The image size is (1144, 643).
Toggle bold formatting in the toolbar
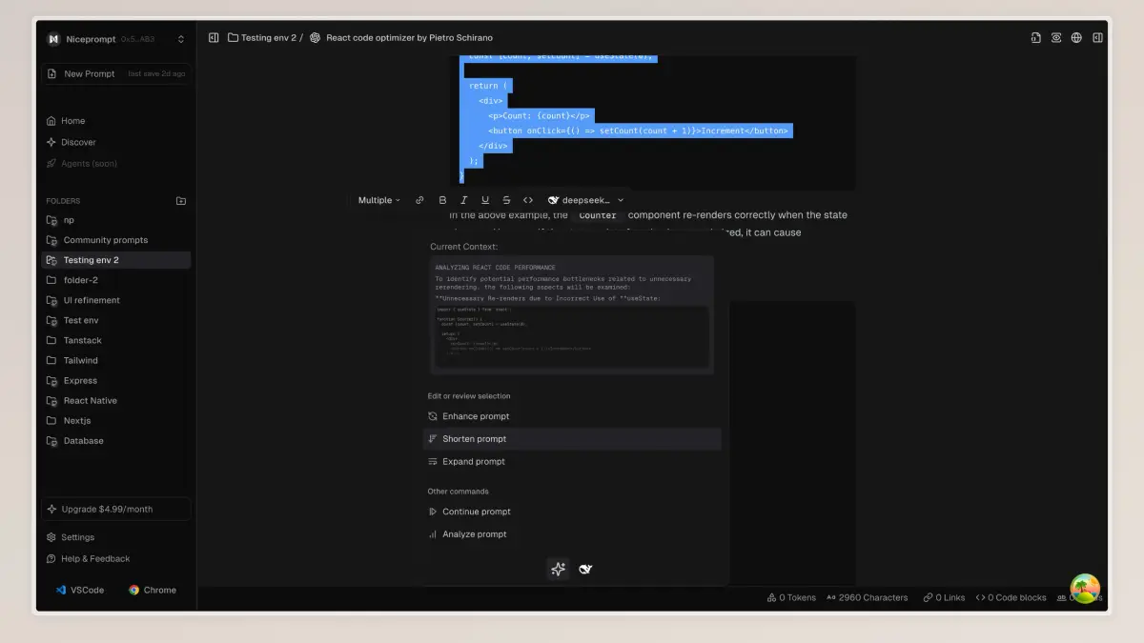(x=442, y=200)
